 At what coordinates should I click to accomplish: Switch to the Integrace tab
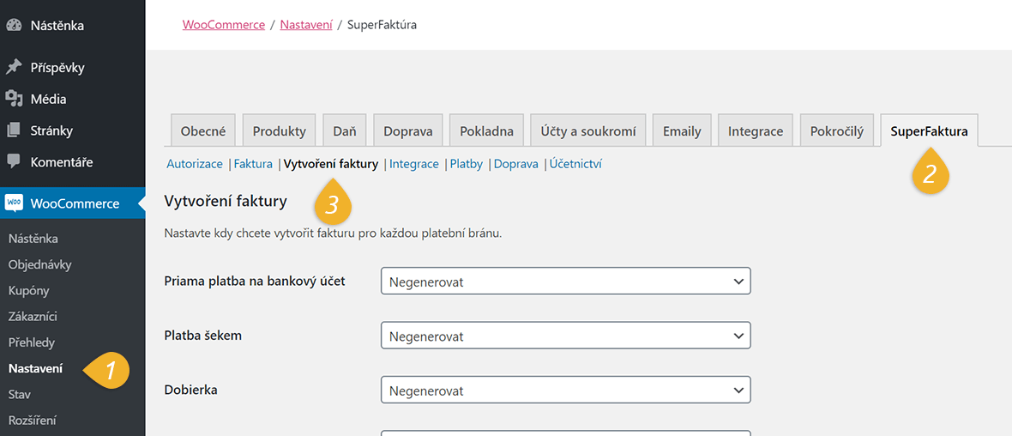[x=756, y=130]
